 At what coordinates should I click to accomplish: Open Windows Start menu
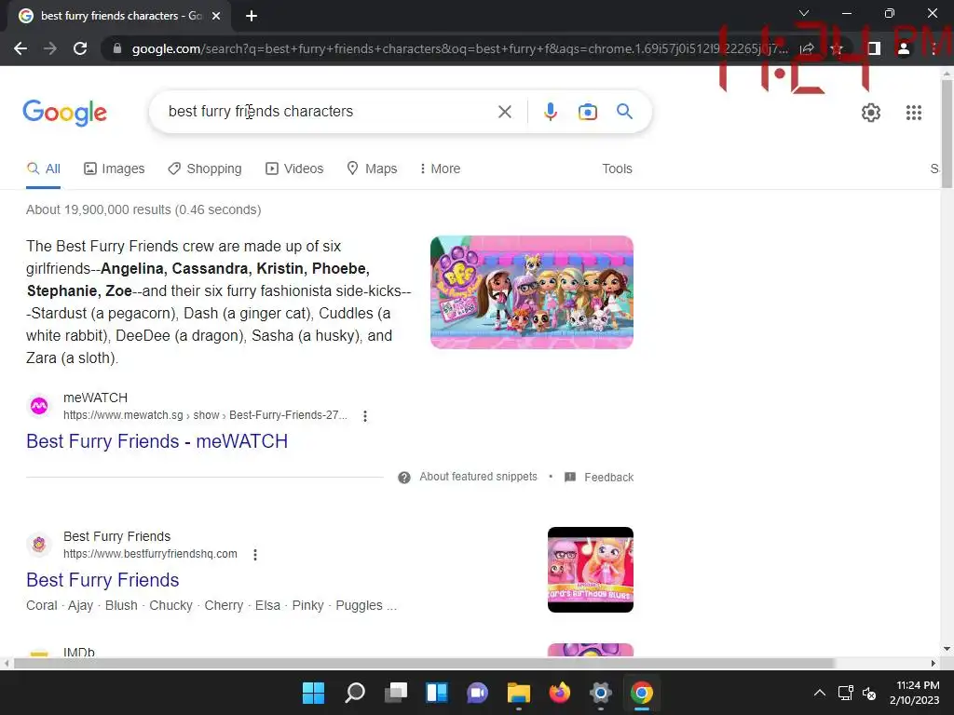(x=313, y=693)
